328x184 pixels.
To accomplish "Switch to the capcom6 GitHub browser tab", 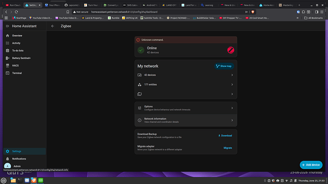I will (x=72, y=5).
